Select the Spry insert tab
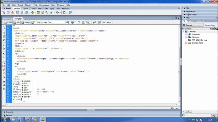The image size is (218, 122). point(52,8)
